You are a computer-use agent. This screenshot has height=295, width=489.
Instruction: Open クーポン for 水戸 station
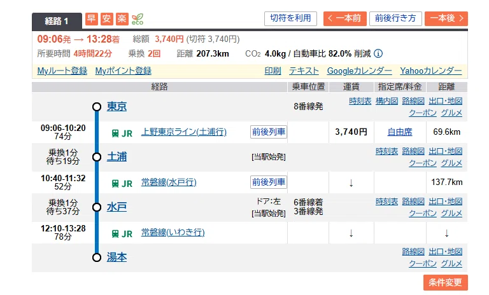423,213
